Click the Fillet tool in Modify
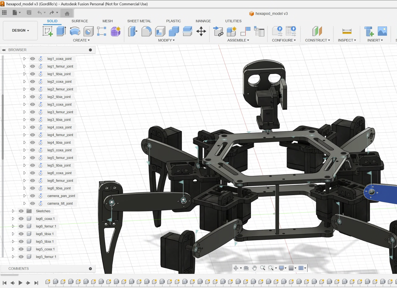The image size is (397, 288). pyautogui.click(x=146, y=31)
